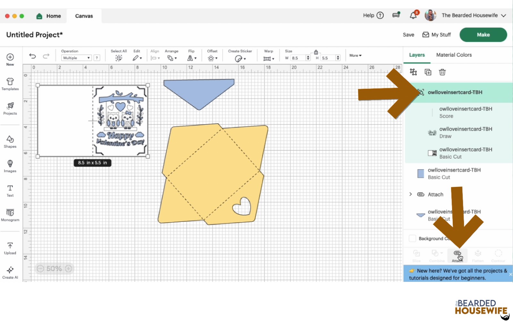Open the Monogram tool

10,215
